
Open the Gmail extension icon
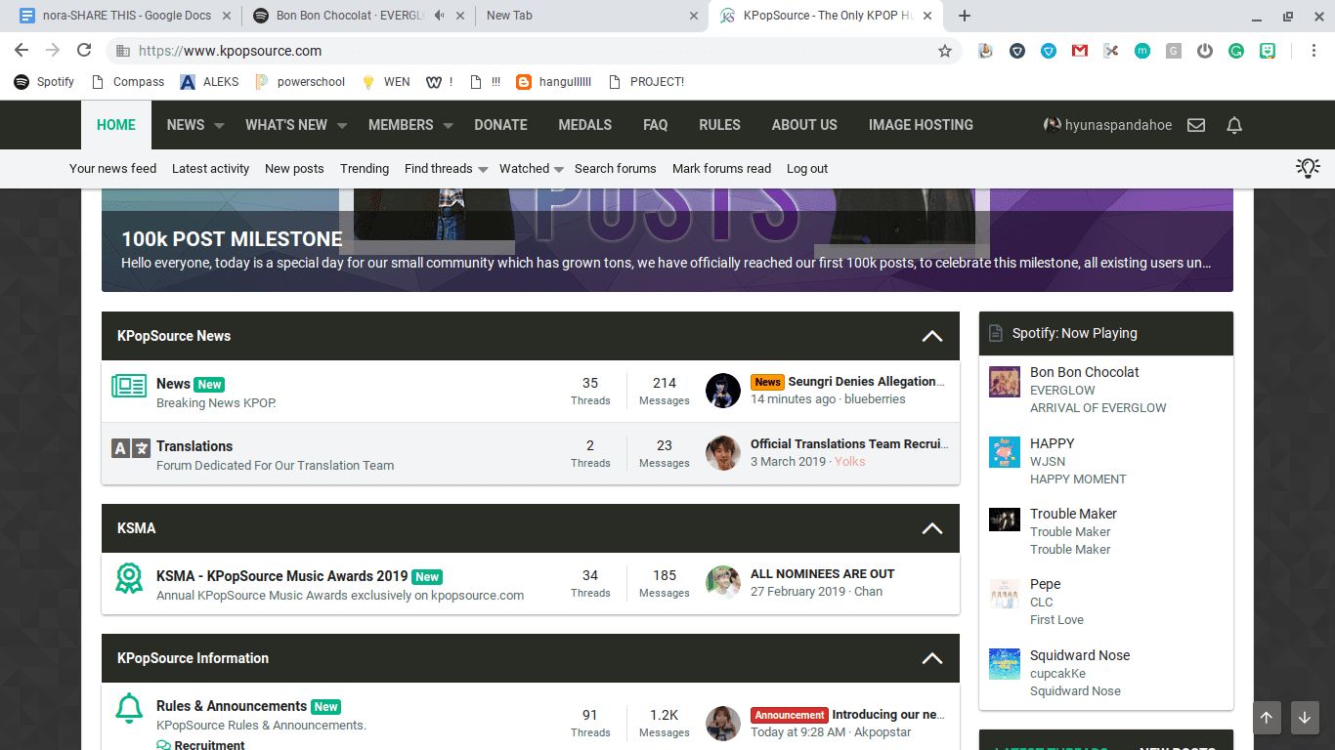1080,51
